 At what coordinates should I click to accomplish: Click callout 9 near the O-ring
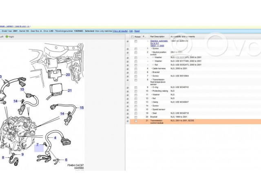[22, 154]
